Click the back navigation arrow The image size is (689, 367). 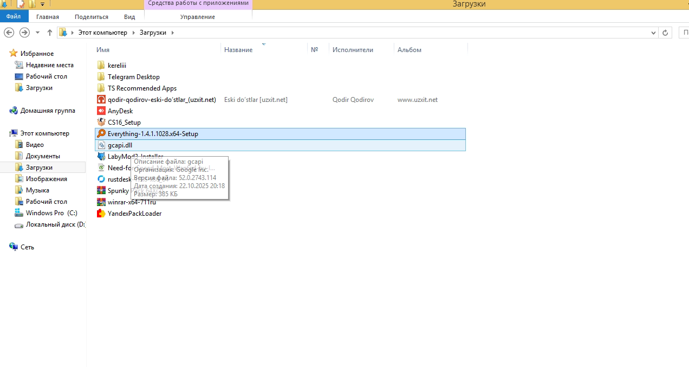click(x=9, y=33)
